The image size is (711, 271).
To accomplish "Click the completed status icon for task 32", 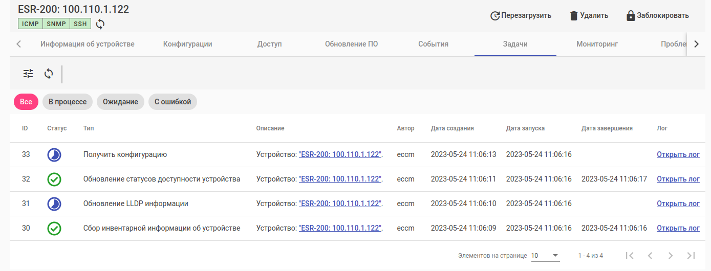I will pyautogui.click(x=54, y=179).
